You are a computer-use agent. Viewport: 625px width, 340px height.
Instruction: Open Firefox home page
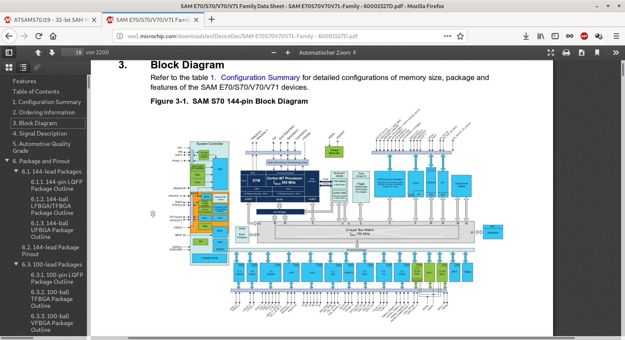pos(53,36)
